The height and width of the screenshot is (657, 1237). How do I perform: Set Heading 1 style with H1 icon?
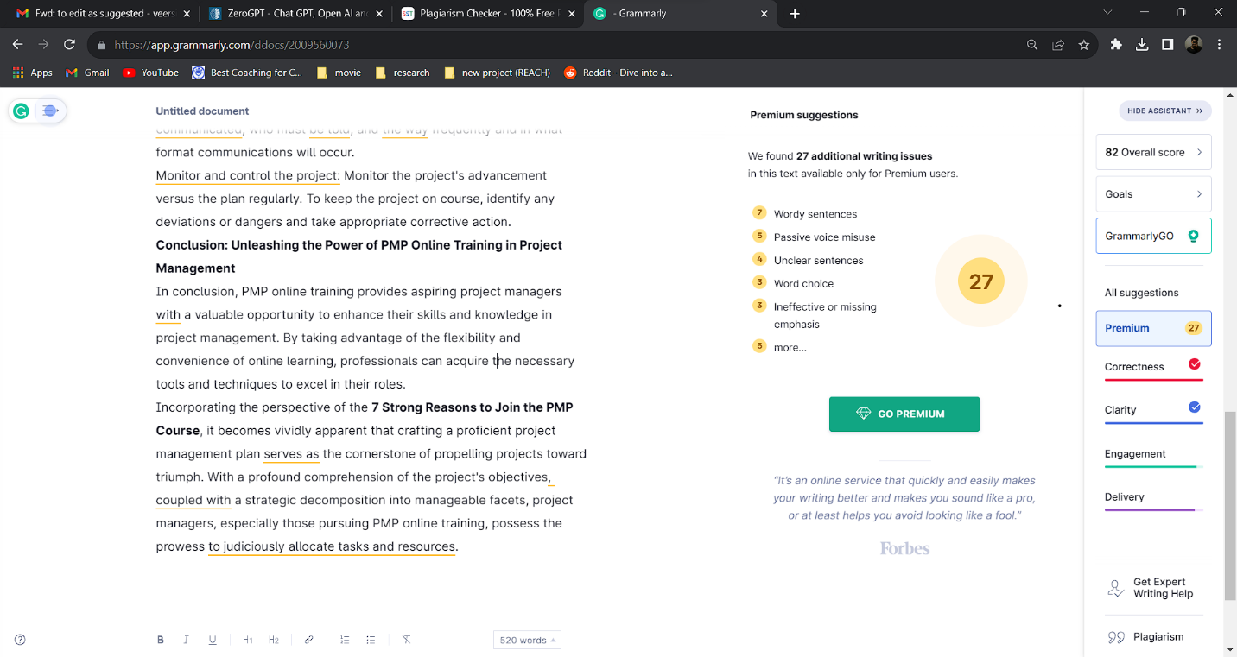tap(248, 640)
